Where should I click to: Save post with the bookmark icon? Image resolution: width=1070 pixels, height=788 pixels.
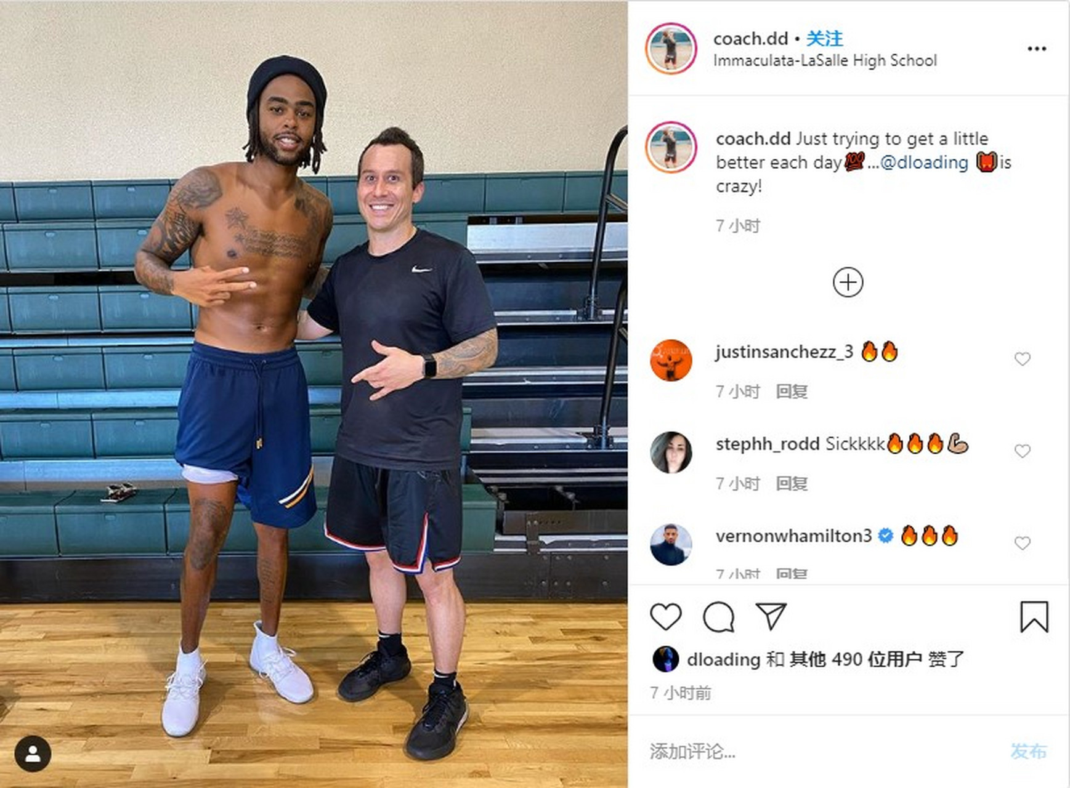(1034, 617)
